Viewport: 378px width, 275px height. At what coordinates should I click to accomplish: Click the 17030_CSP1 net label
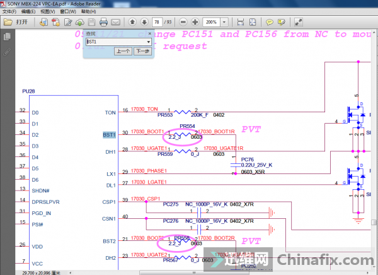146,199
